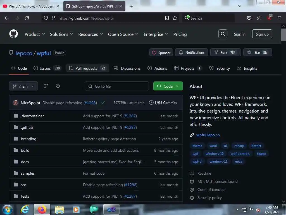
Task: Open a new browser tab with plus
Action: (131, 6)
